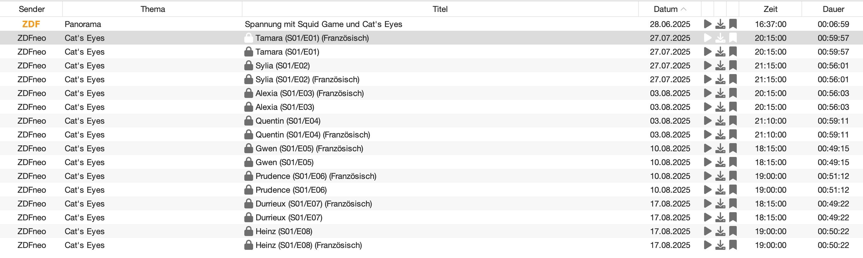
Task: Bookmark Alexia (S01/E03) (Französisch) episode
Action: point(733,93)
